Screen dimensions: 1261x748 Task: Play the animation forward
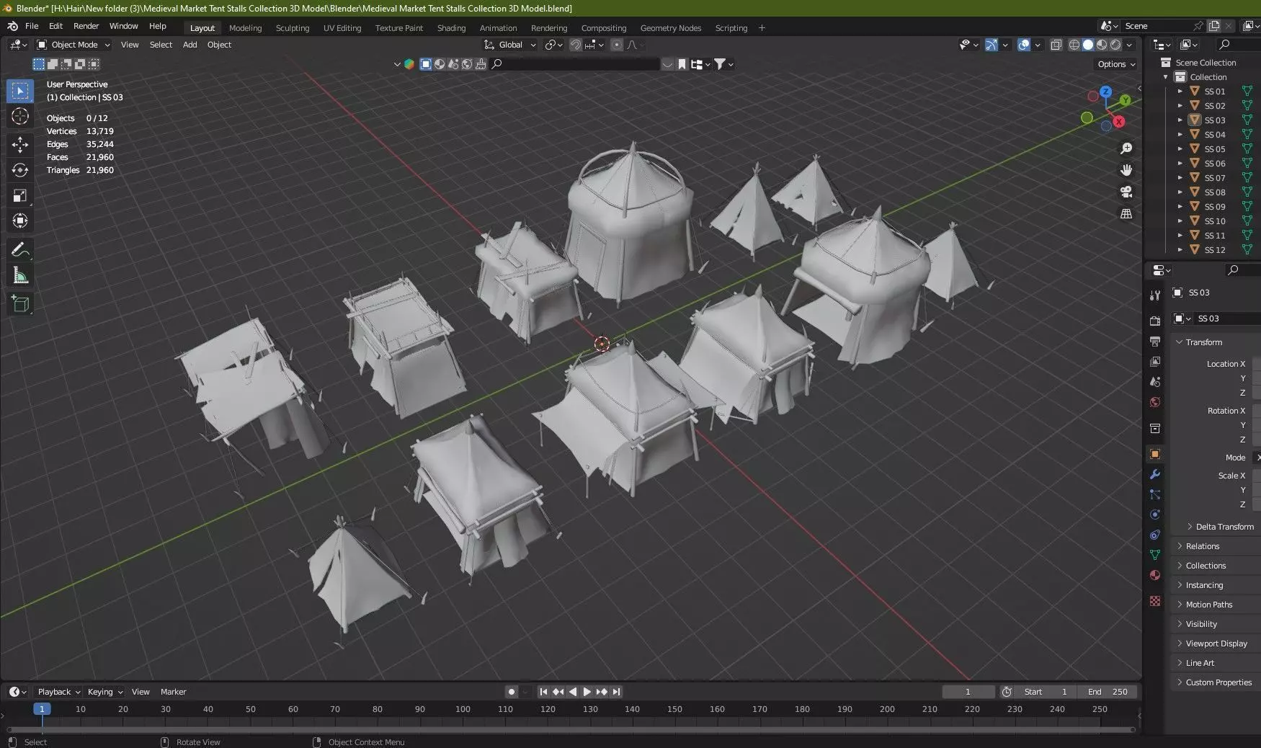587,692
